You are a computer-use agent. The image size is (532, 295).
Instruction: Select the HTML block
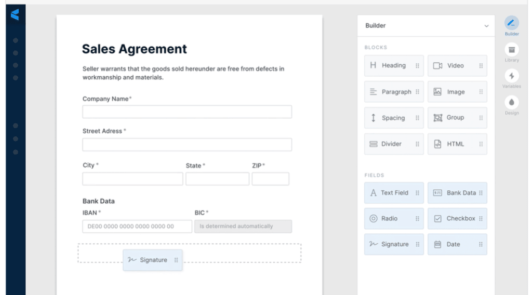(x=457, y=144)
